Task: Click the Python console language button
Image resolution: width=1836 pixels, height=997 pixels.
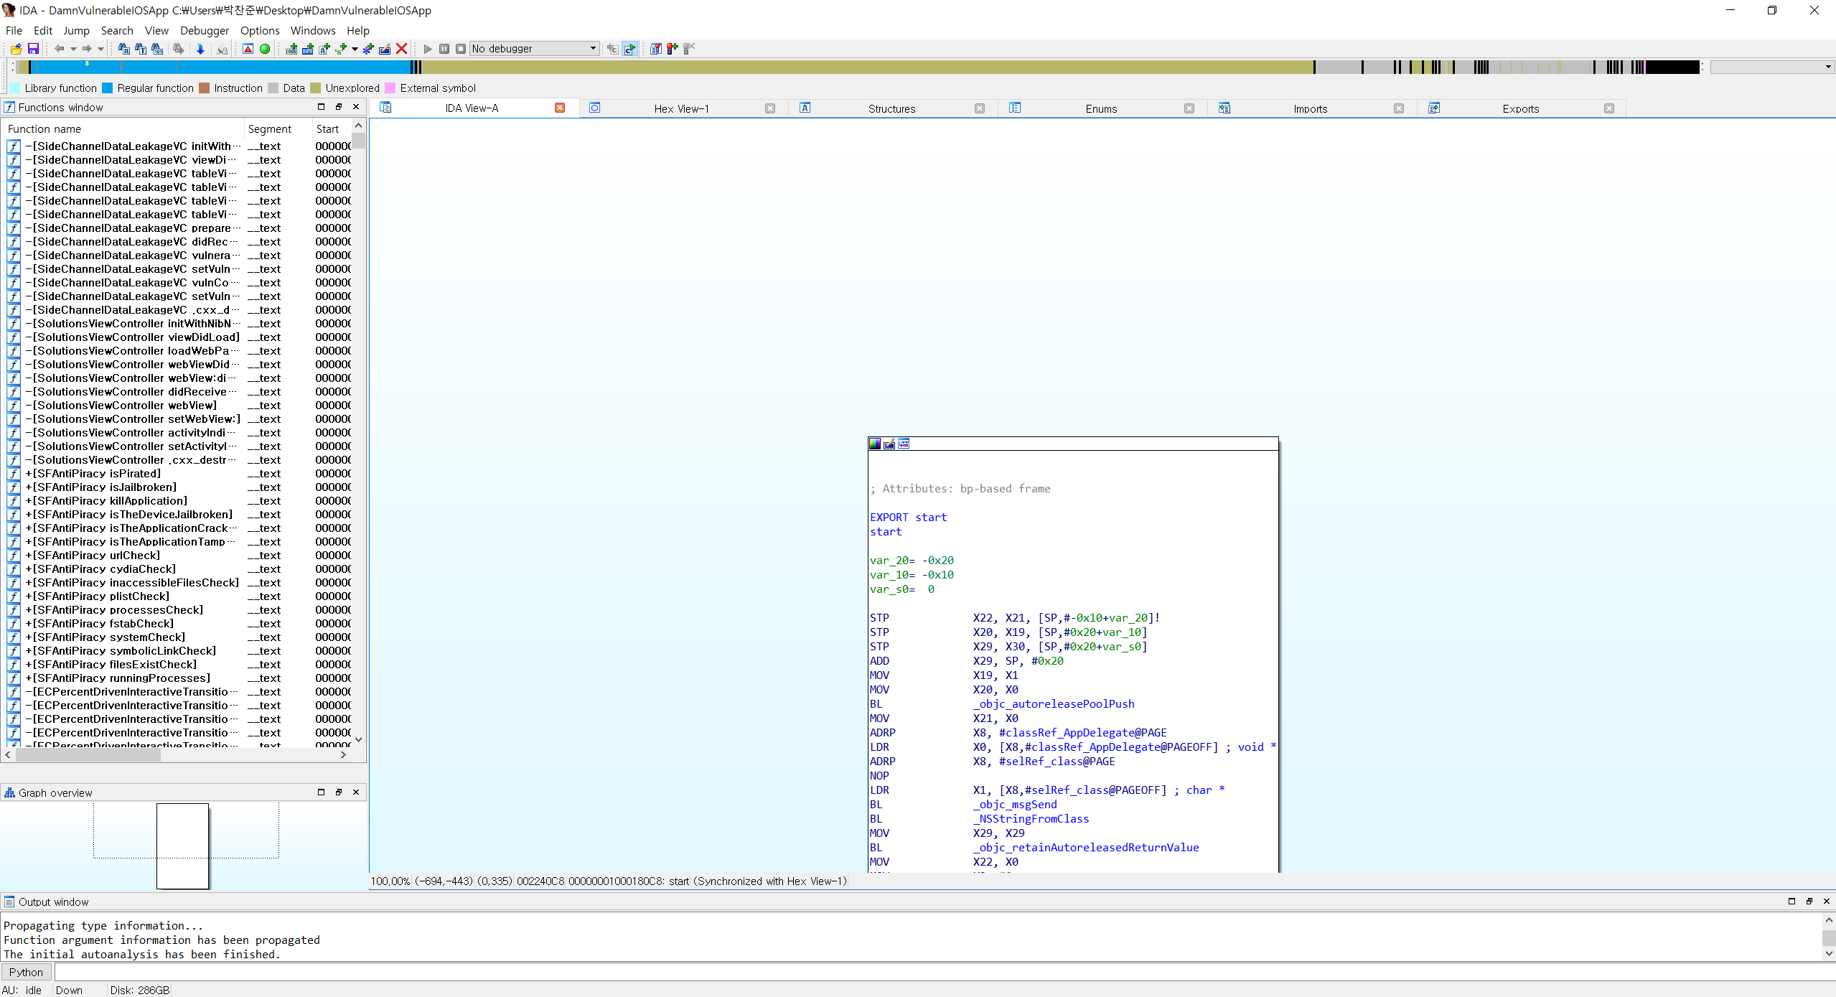Action: coord(26,972)
